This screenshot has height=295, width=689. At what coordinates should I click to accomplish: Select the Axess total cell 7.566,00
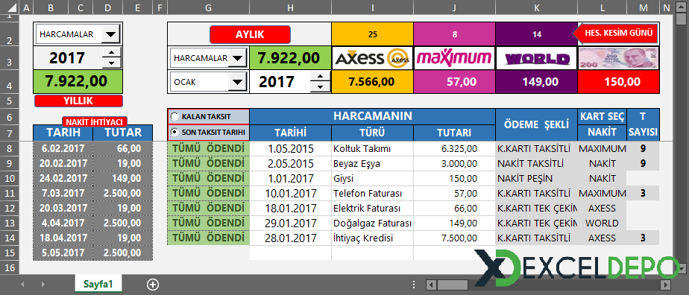(372, 82)
